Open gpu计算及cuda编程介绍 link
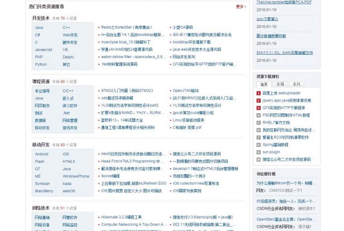 click(193, 113)
